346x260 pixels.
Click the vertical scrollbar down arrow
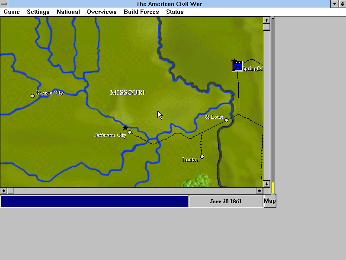pos(266,184)
